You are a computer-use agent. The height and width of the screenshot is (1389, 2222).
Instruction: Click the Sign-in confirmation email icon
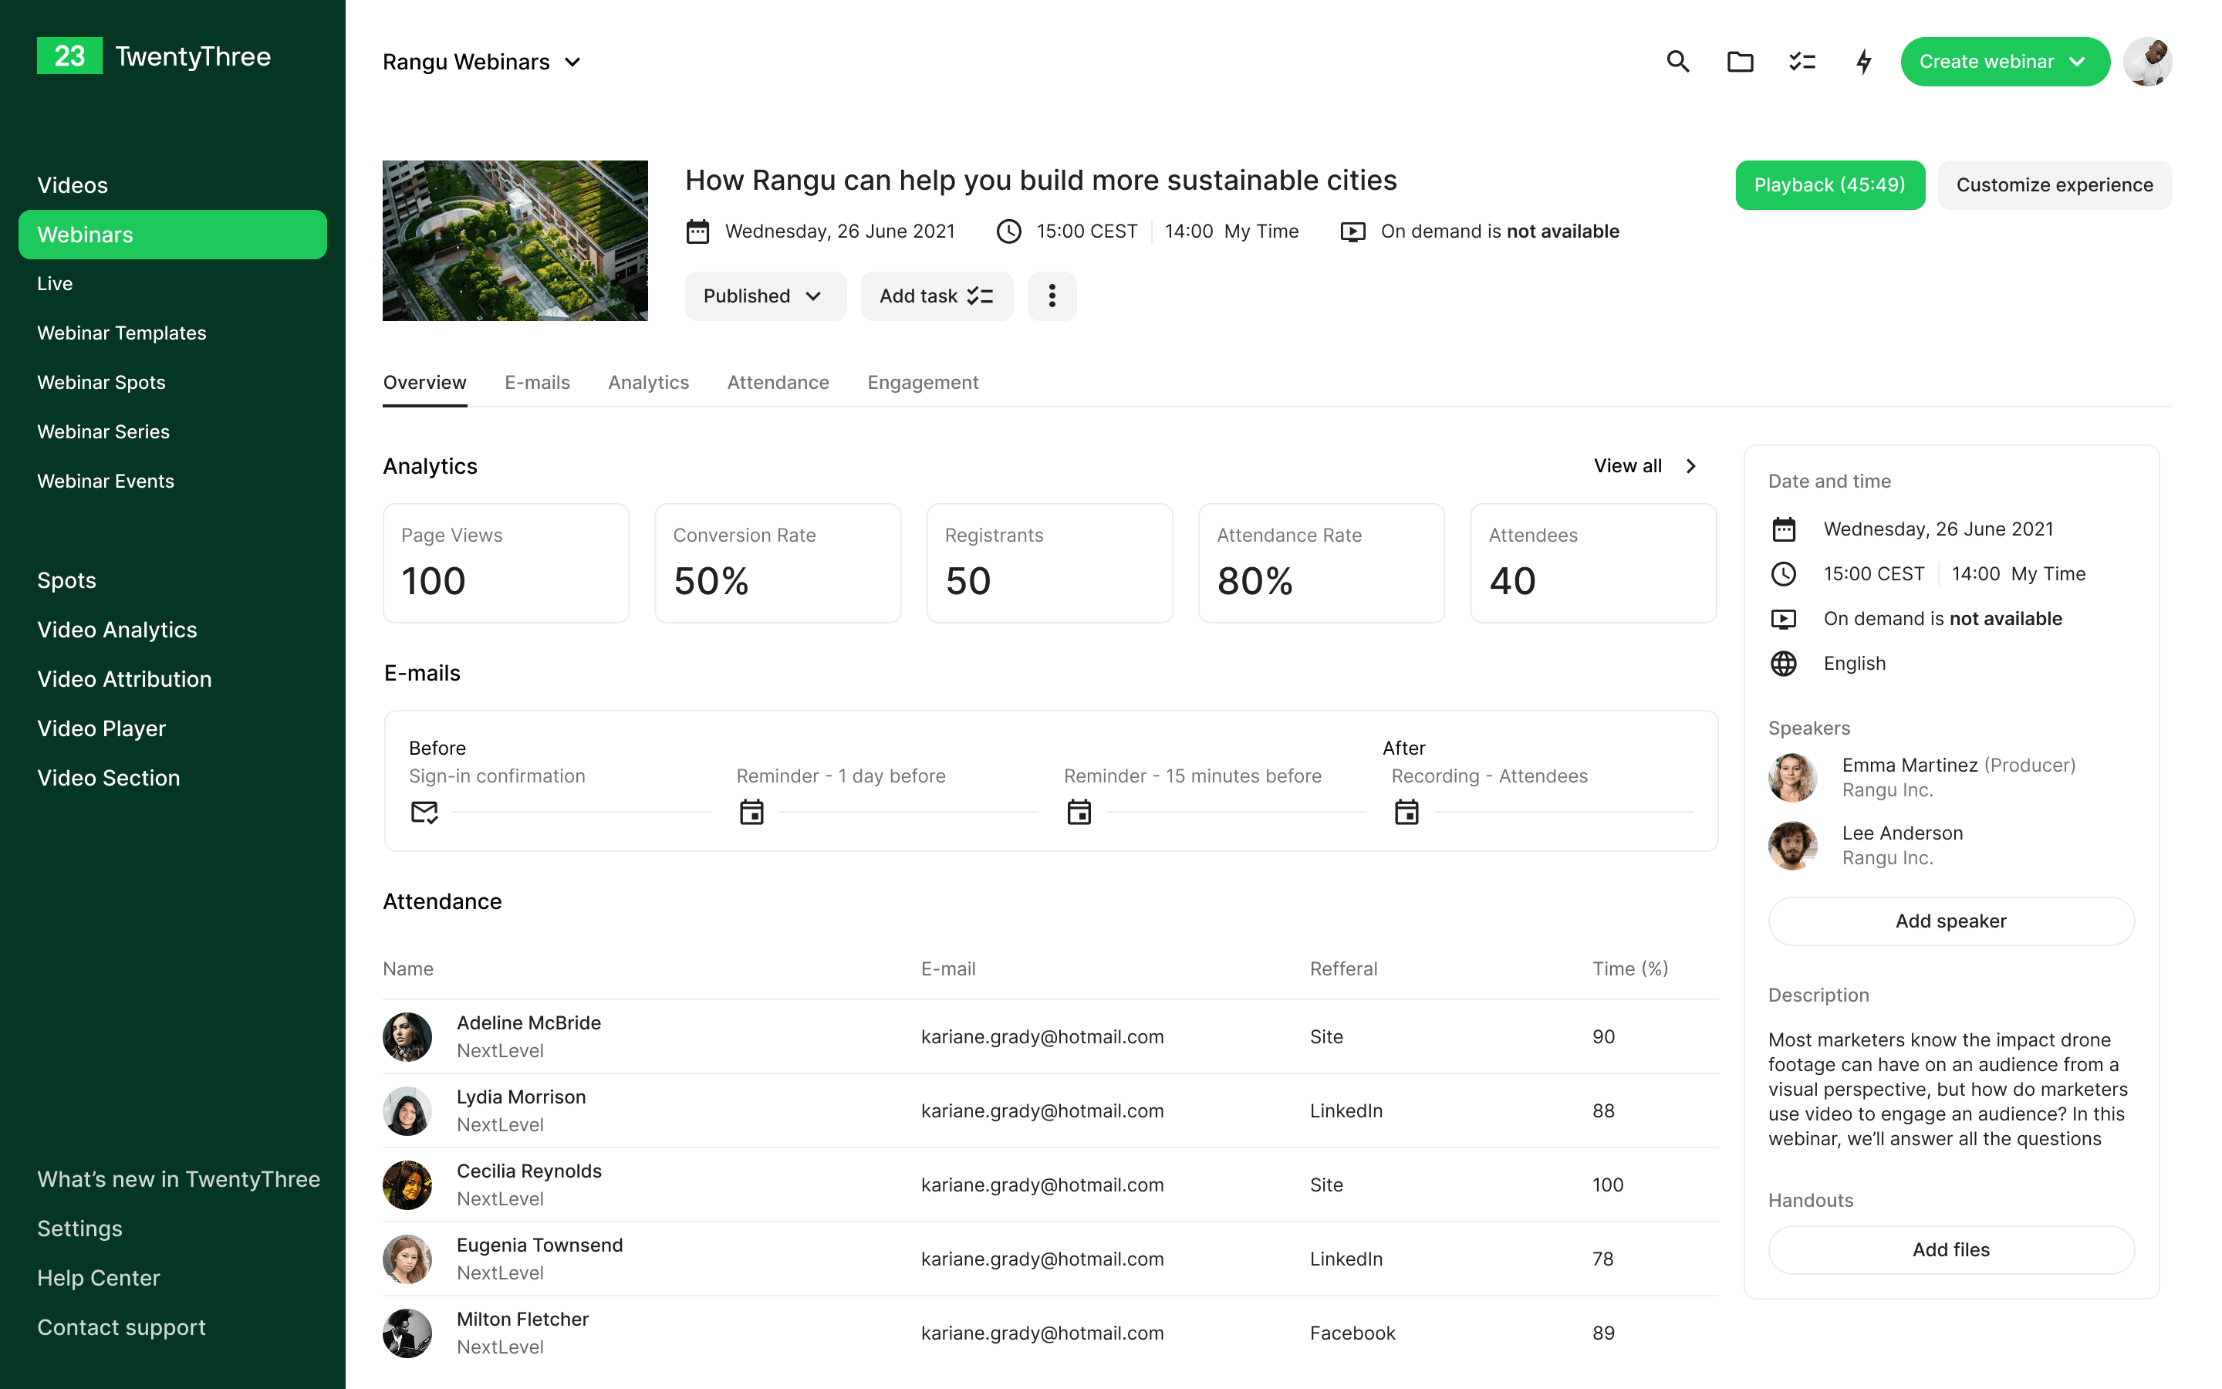(424, 812)
